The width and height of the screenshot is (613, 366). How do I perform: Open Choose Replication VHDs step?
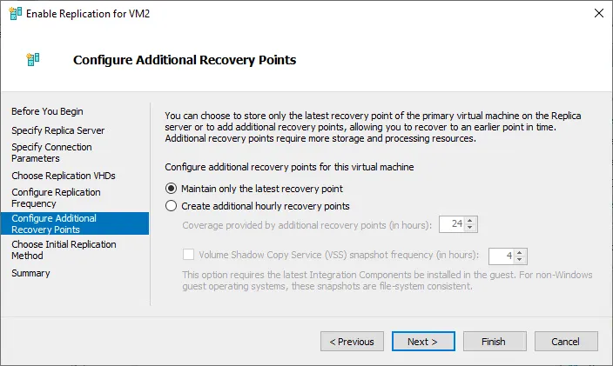tap(64, 176)
